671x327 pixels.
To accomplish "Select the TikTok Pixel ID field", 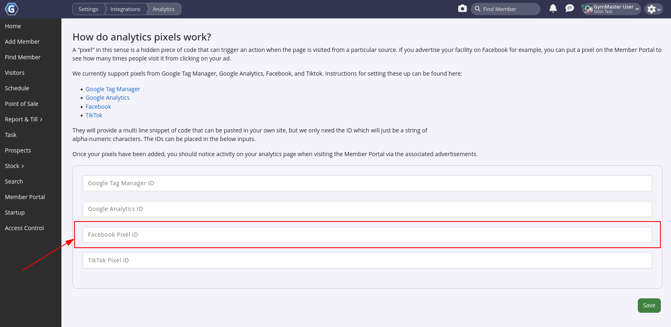I will pos(367,260).
